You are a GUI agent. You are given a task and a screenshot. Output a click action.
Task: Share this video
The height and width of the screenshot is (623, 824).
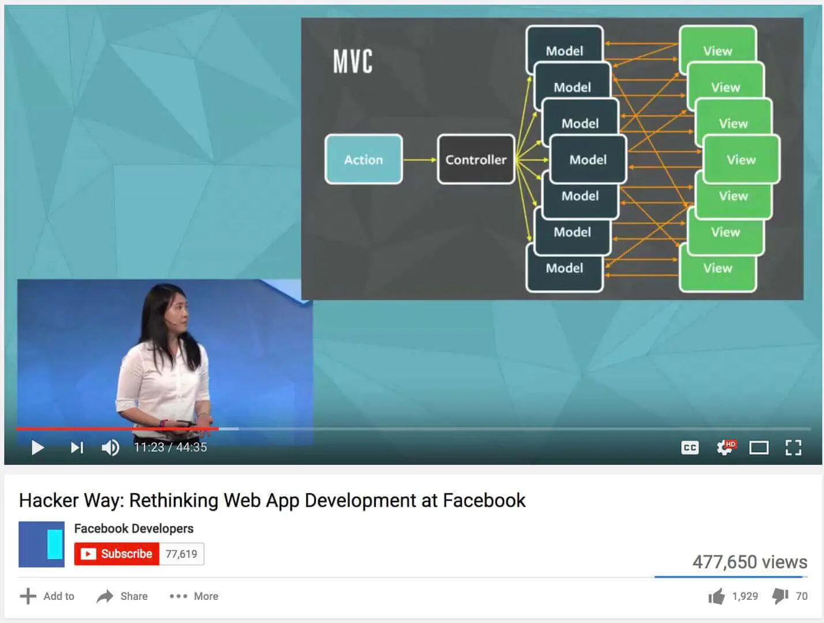click(x=122, y=596)
